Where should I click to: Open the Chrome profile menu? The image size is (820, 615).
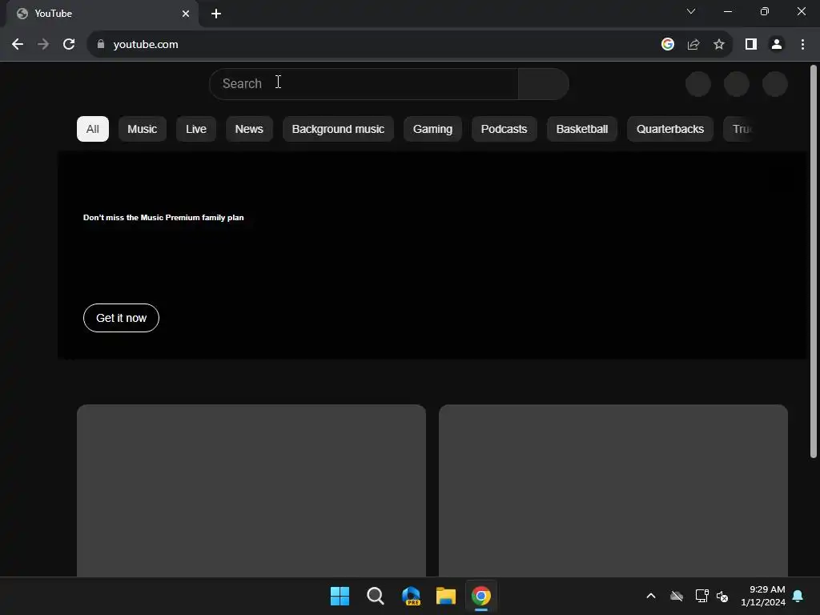coord(777,45)
